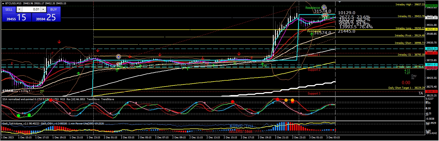Viewport: 439px width, 141px height.
Task: Click the Intraday S1 - 38795.18 label
Action: 411,55
